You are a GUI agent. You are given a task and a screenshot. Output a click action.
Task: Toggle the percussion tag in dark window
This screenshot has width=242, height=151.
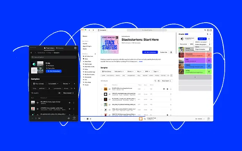[x=58, y=89]
